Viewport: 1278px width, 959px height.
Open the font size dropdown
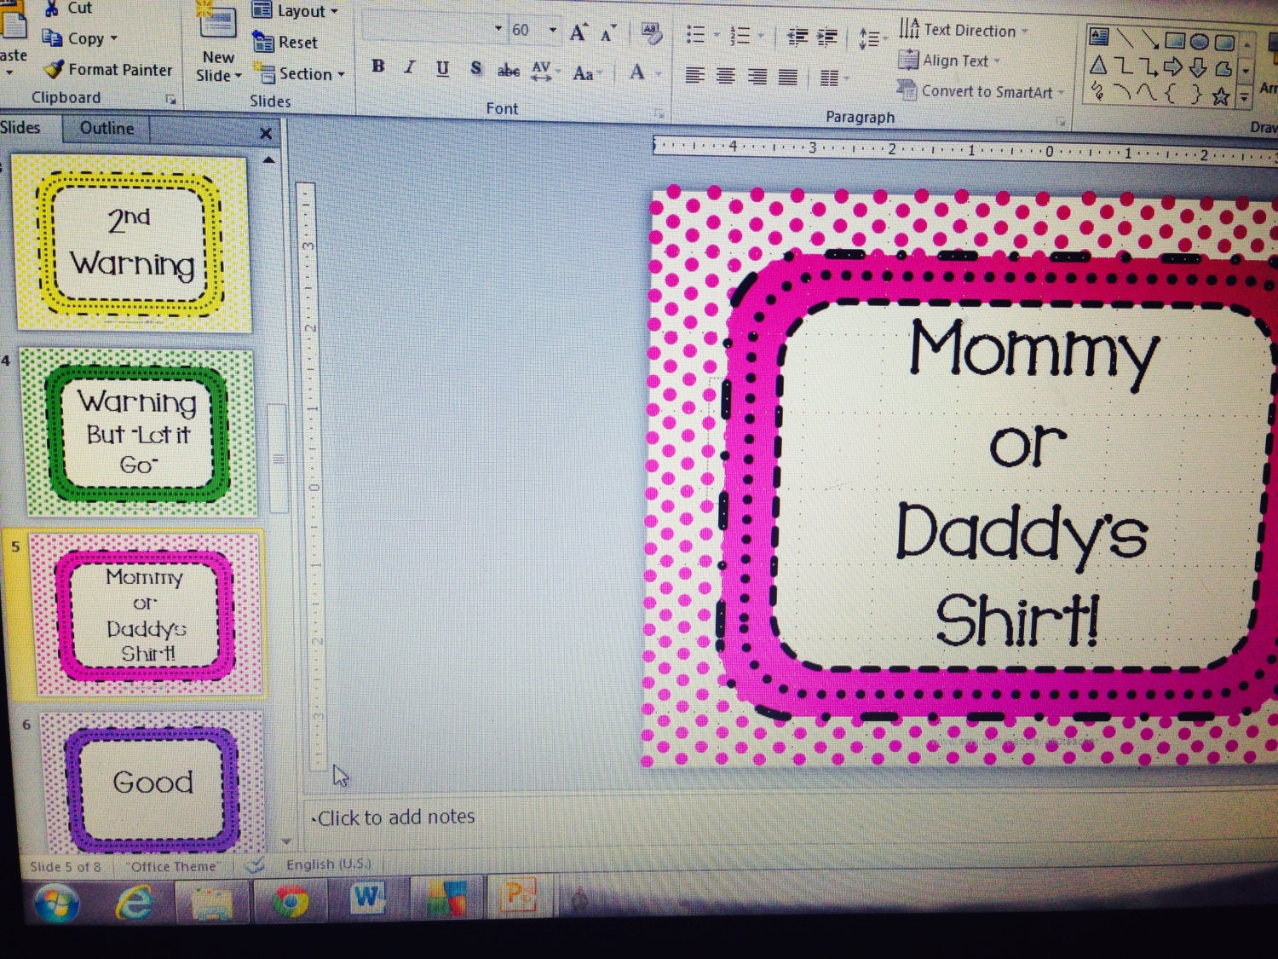pyautogui.click(x=550, y=29)
